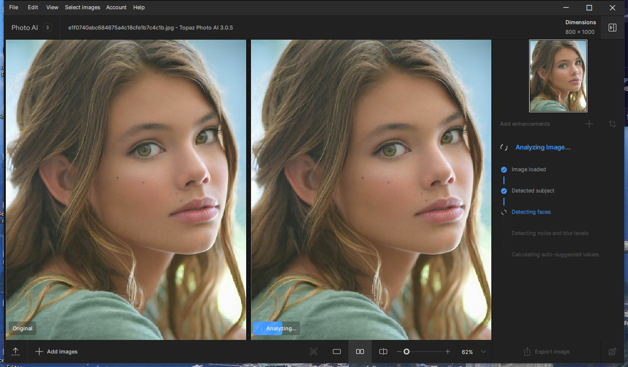This screenshot has width=628, height=367.
Task: Click the zoom-to-fit icon in bottom toolbar
Action: 314,352
